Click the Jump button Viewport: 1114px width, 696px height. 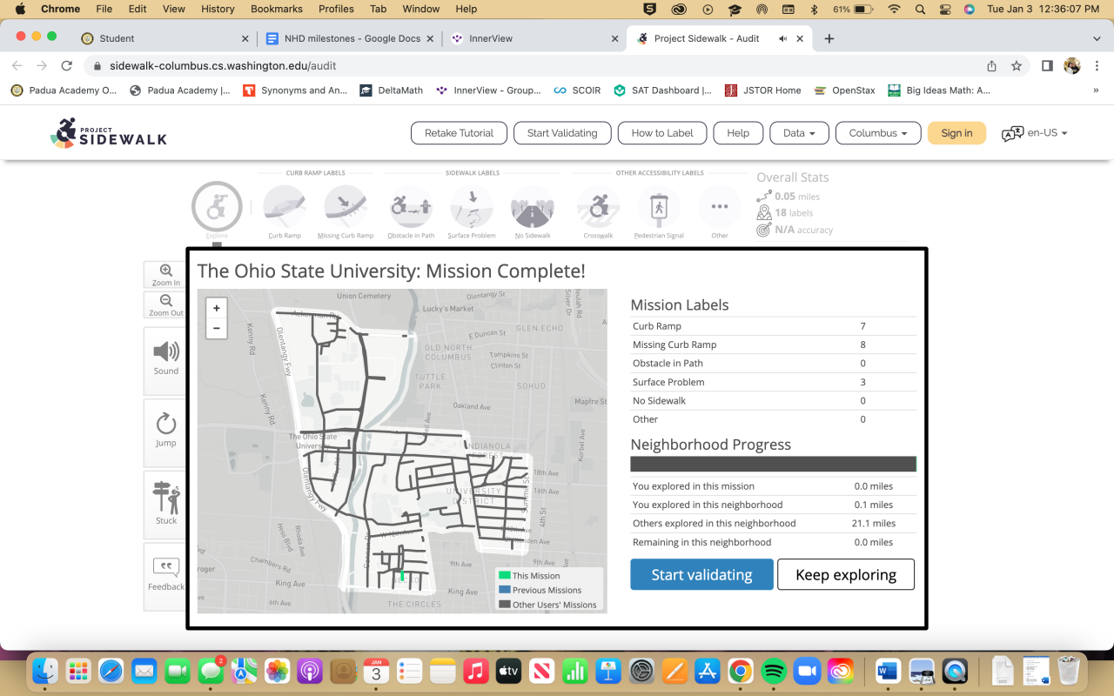coord(165,432)
